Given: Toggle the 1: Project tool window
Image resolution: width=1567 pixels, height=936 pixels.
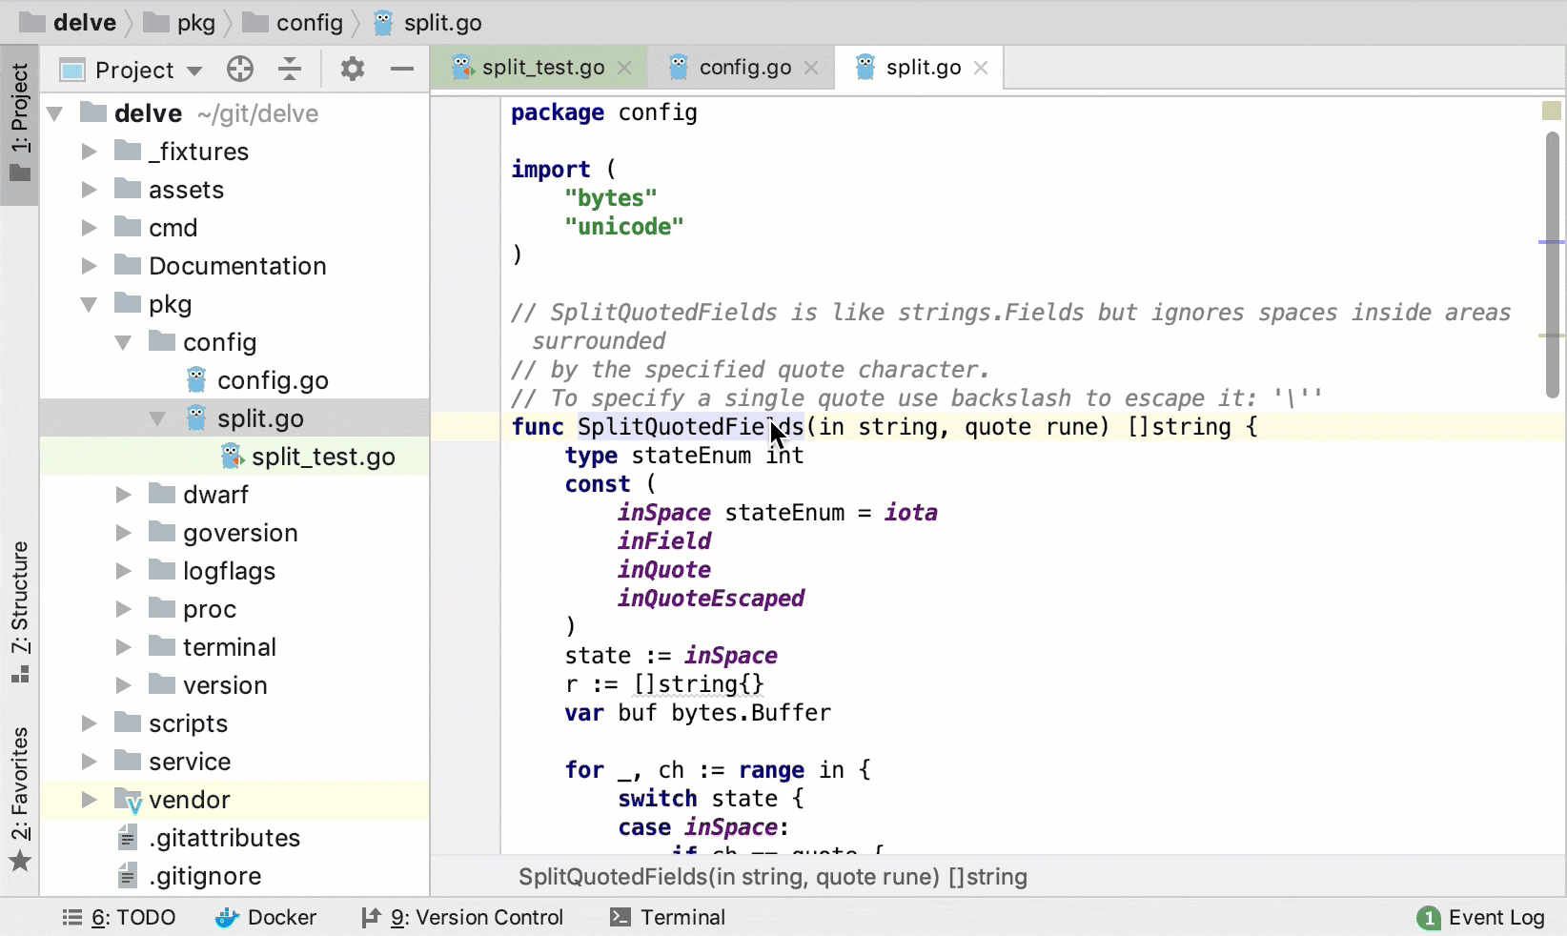Looking at the screenshot, I should tap(20, 124).
